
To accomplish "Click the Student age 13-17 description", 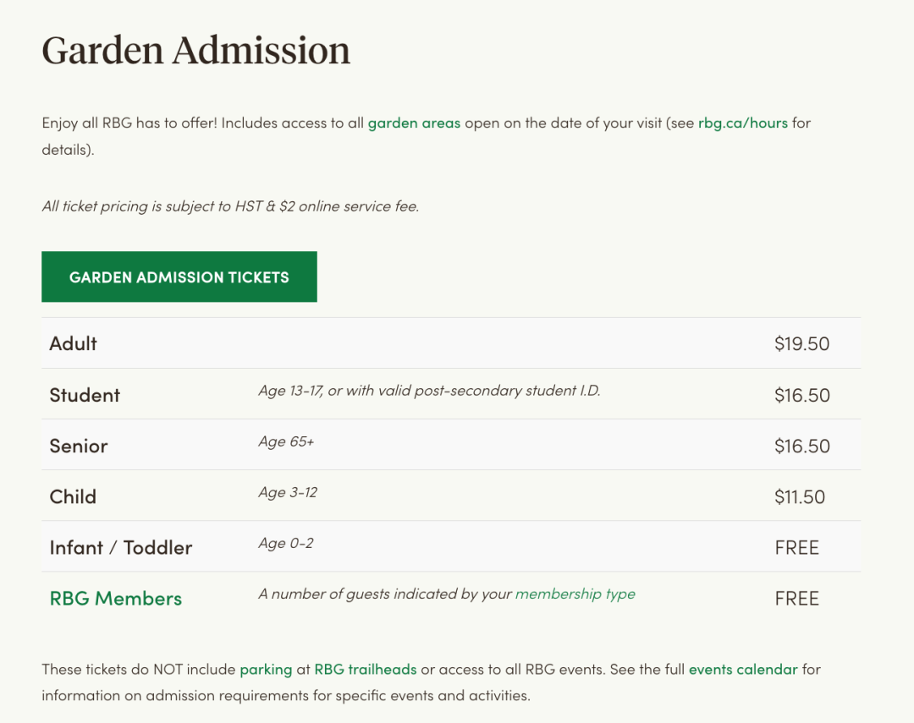I will tap(429, 391).
